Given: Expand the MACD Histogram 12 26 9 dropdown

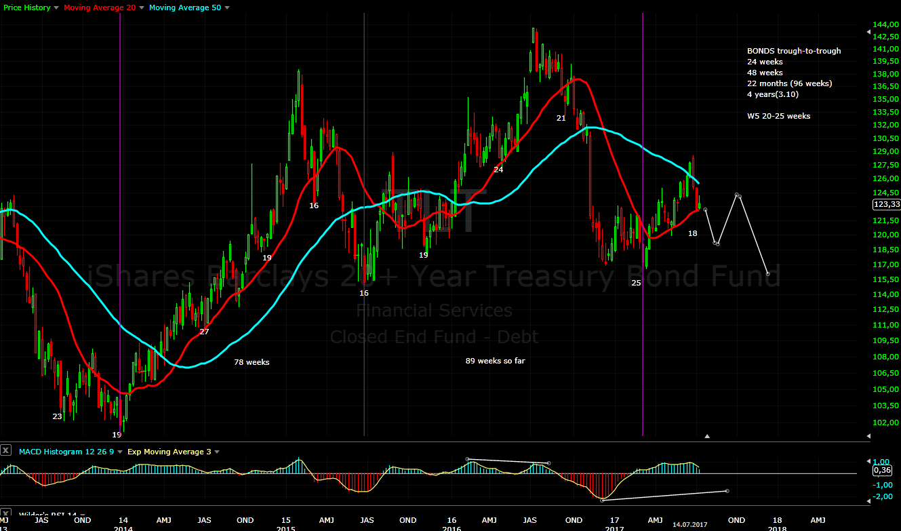Looking at the screenshot, I should pos(119,451).
